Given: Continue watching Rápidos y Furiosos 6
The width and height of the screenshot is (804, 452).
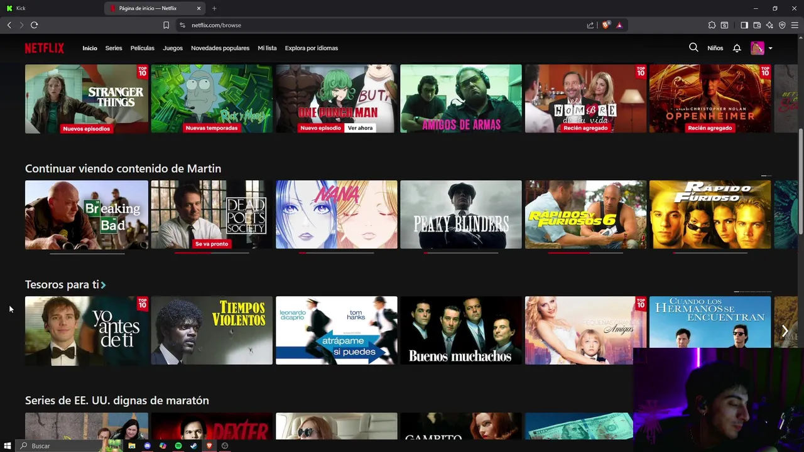Looking at the screenshot, I should pyautogui.click(x=585, y=215).
